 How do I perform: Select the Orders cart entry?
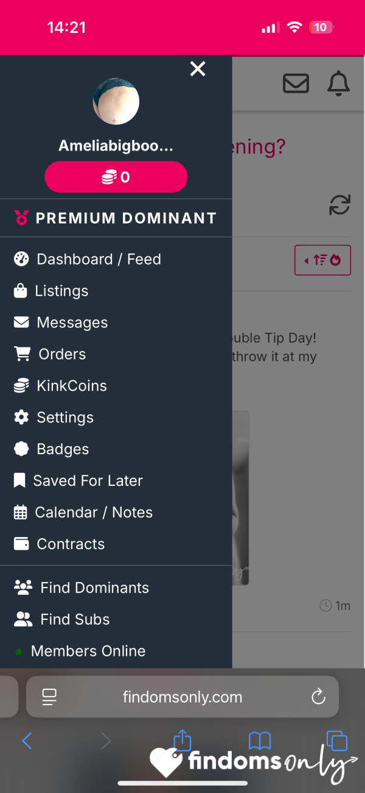pos(50,354)
